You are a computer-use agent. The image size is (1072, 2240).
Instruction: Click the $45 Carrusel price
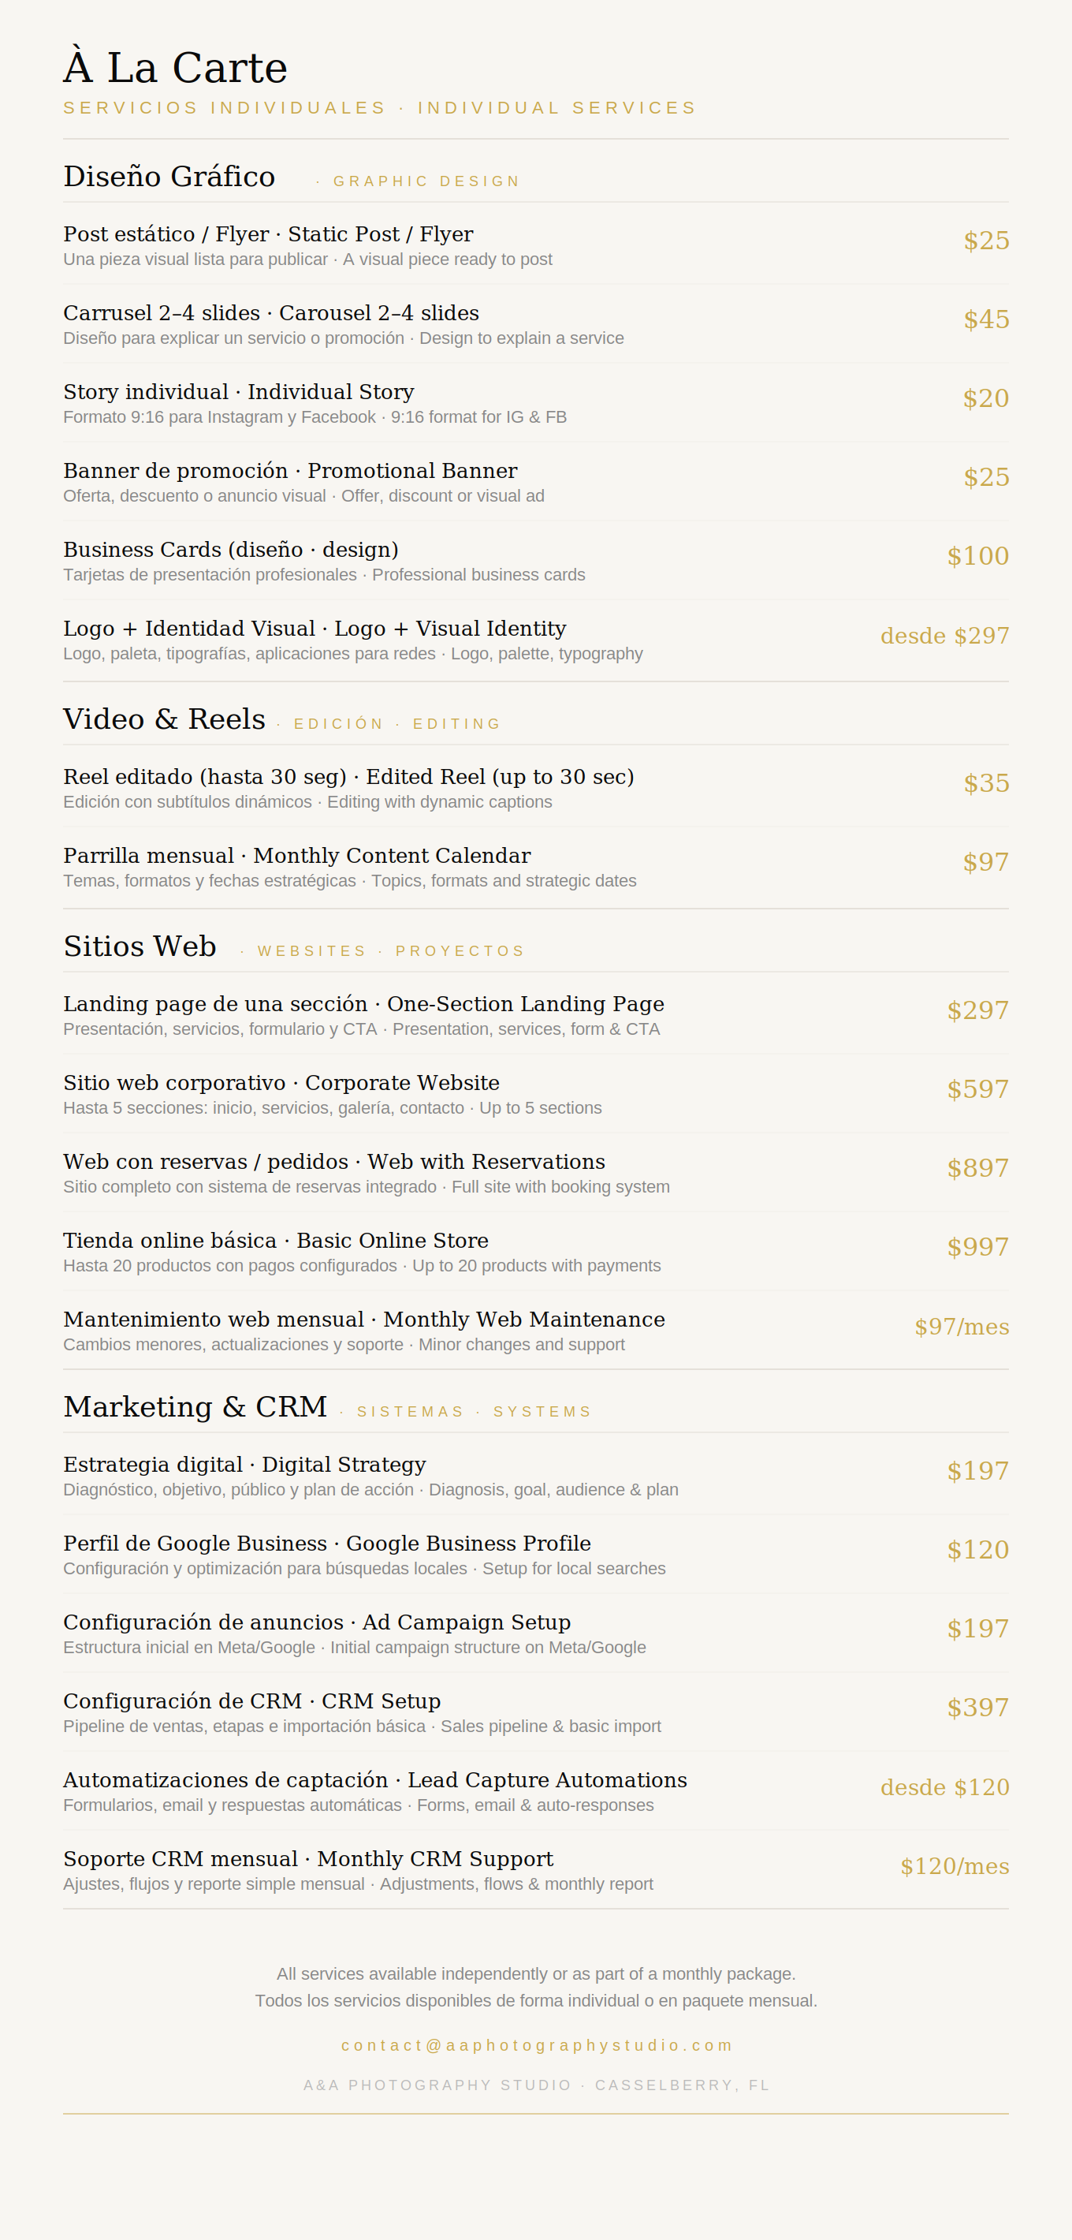pyautogui.click(x=986, y=319)
